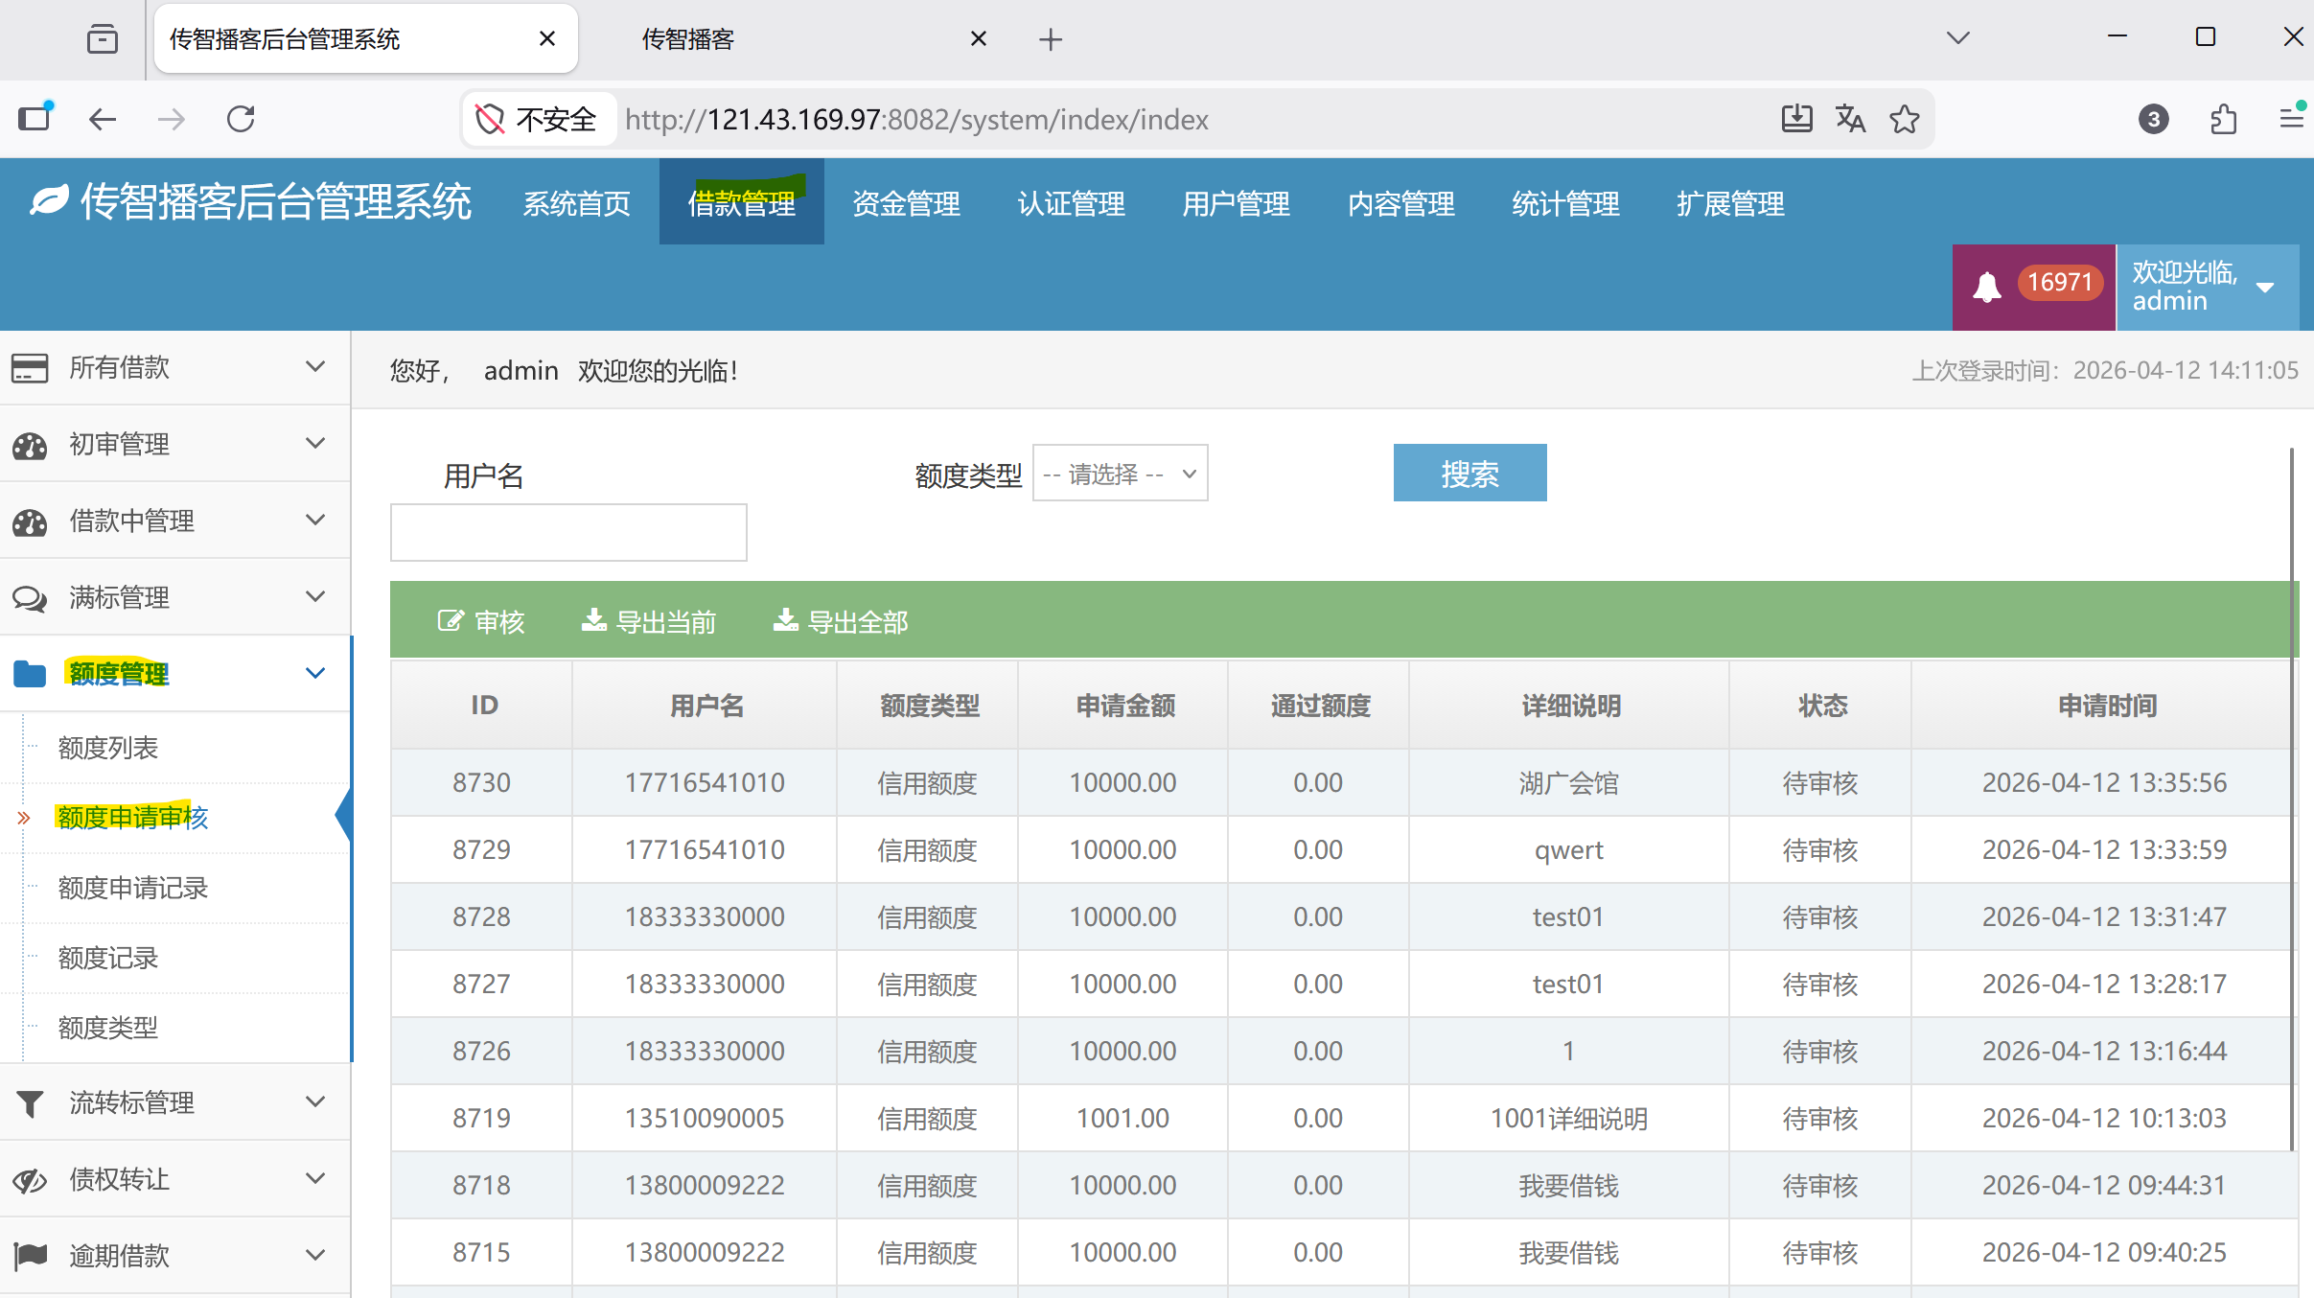Open the admin welcome user dropdown

tap(2206, 287)
